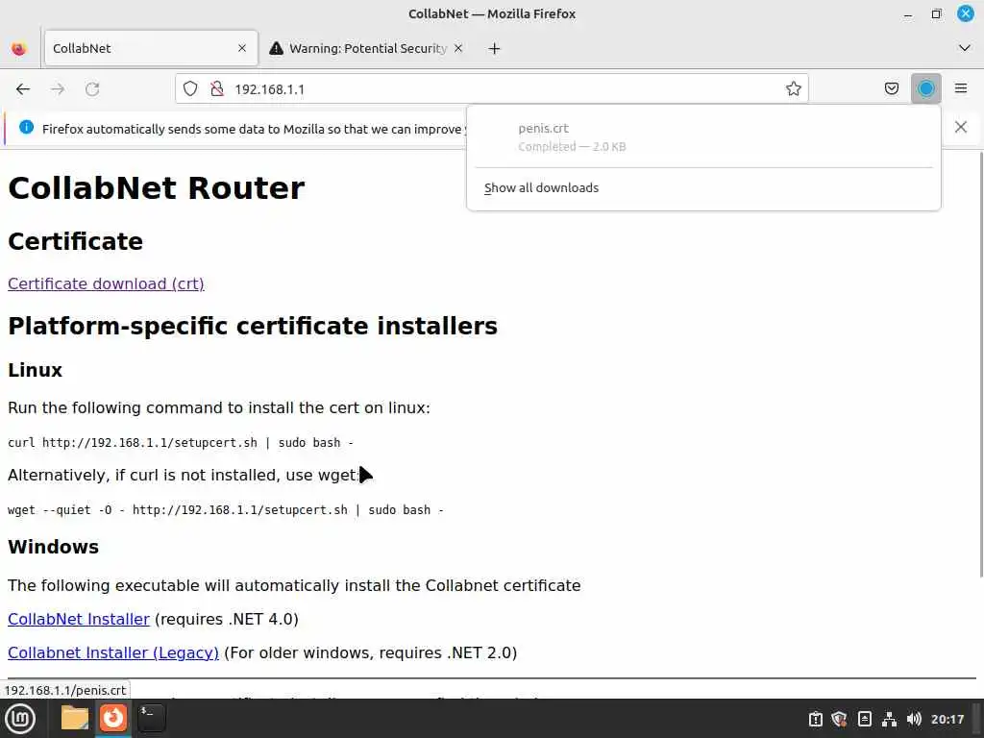The height and width of the screenshot is (738, 984).
Task: Click the clock showing 20:17
Action: [947, 719]
